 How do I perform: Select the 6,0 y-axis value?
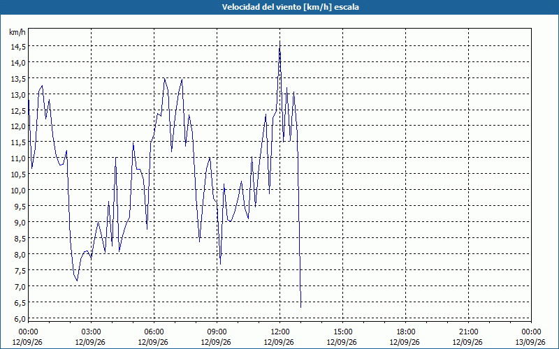point(19,319)
